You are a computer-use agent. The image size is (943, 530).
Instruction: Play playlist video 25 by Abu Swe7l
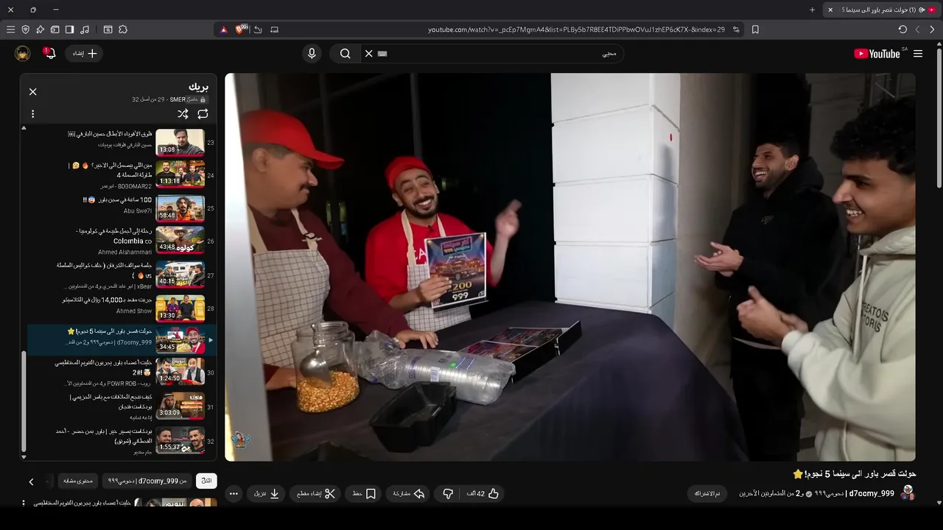[x=122, y=208]
